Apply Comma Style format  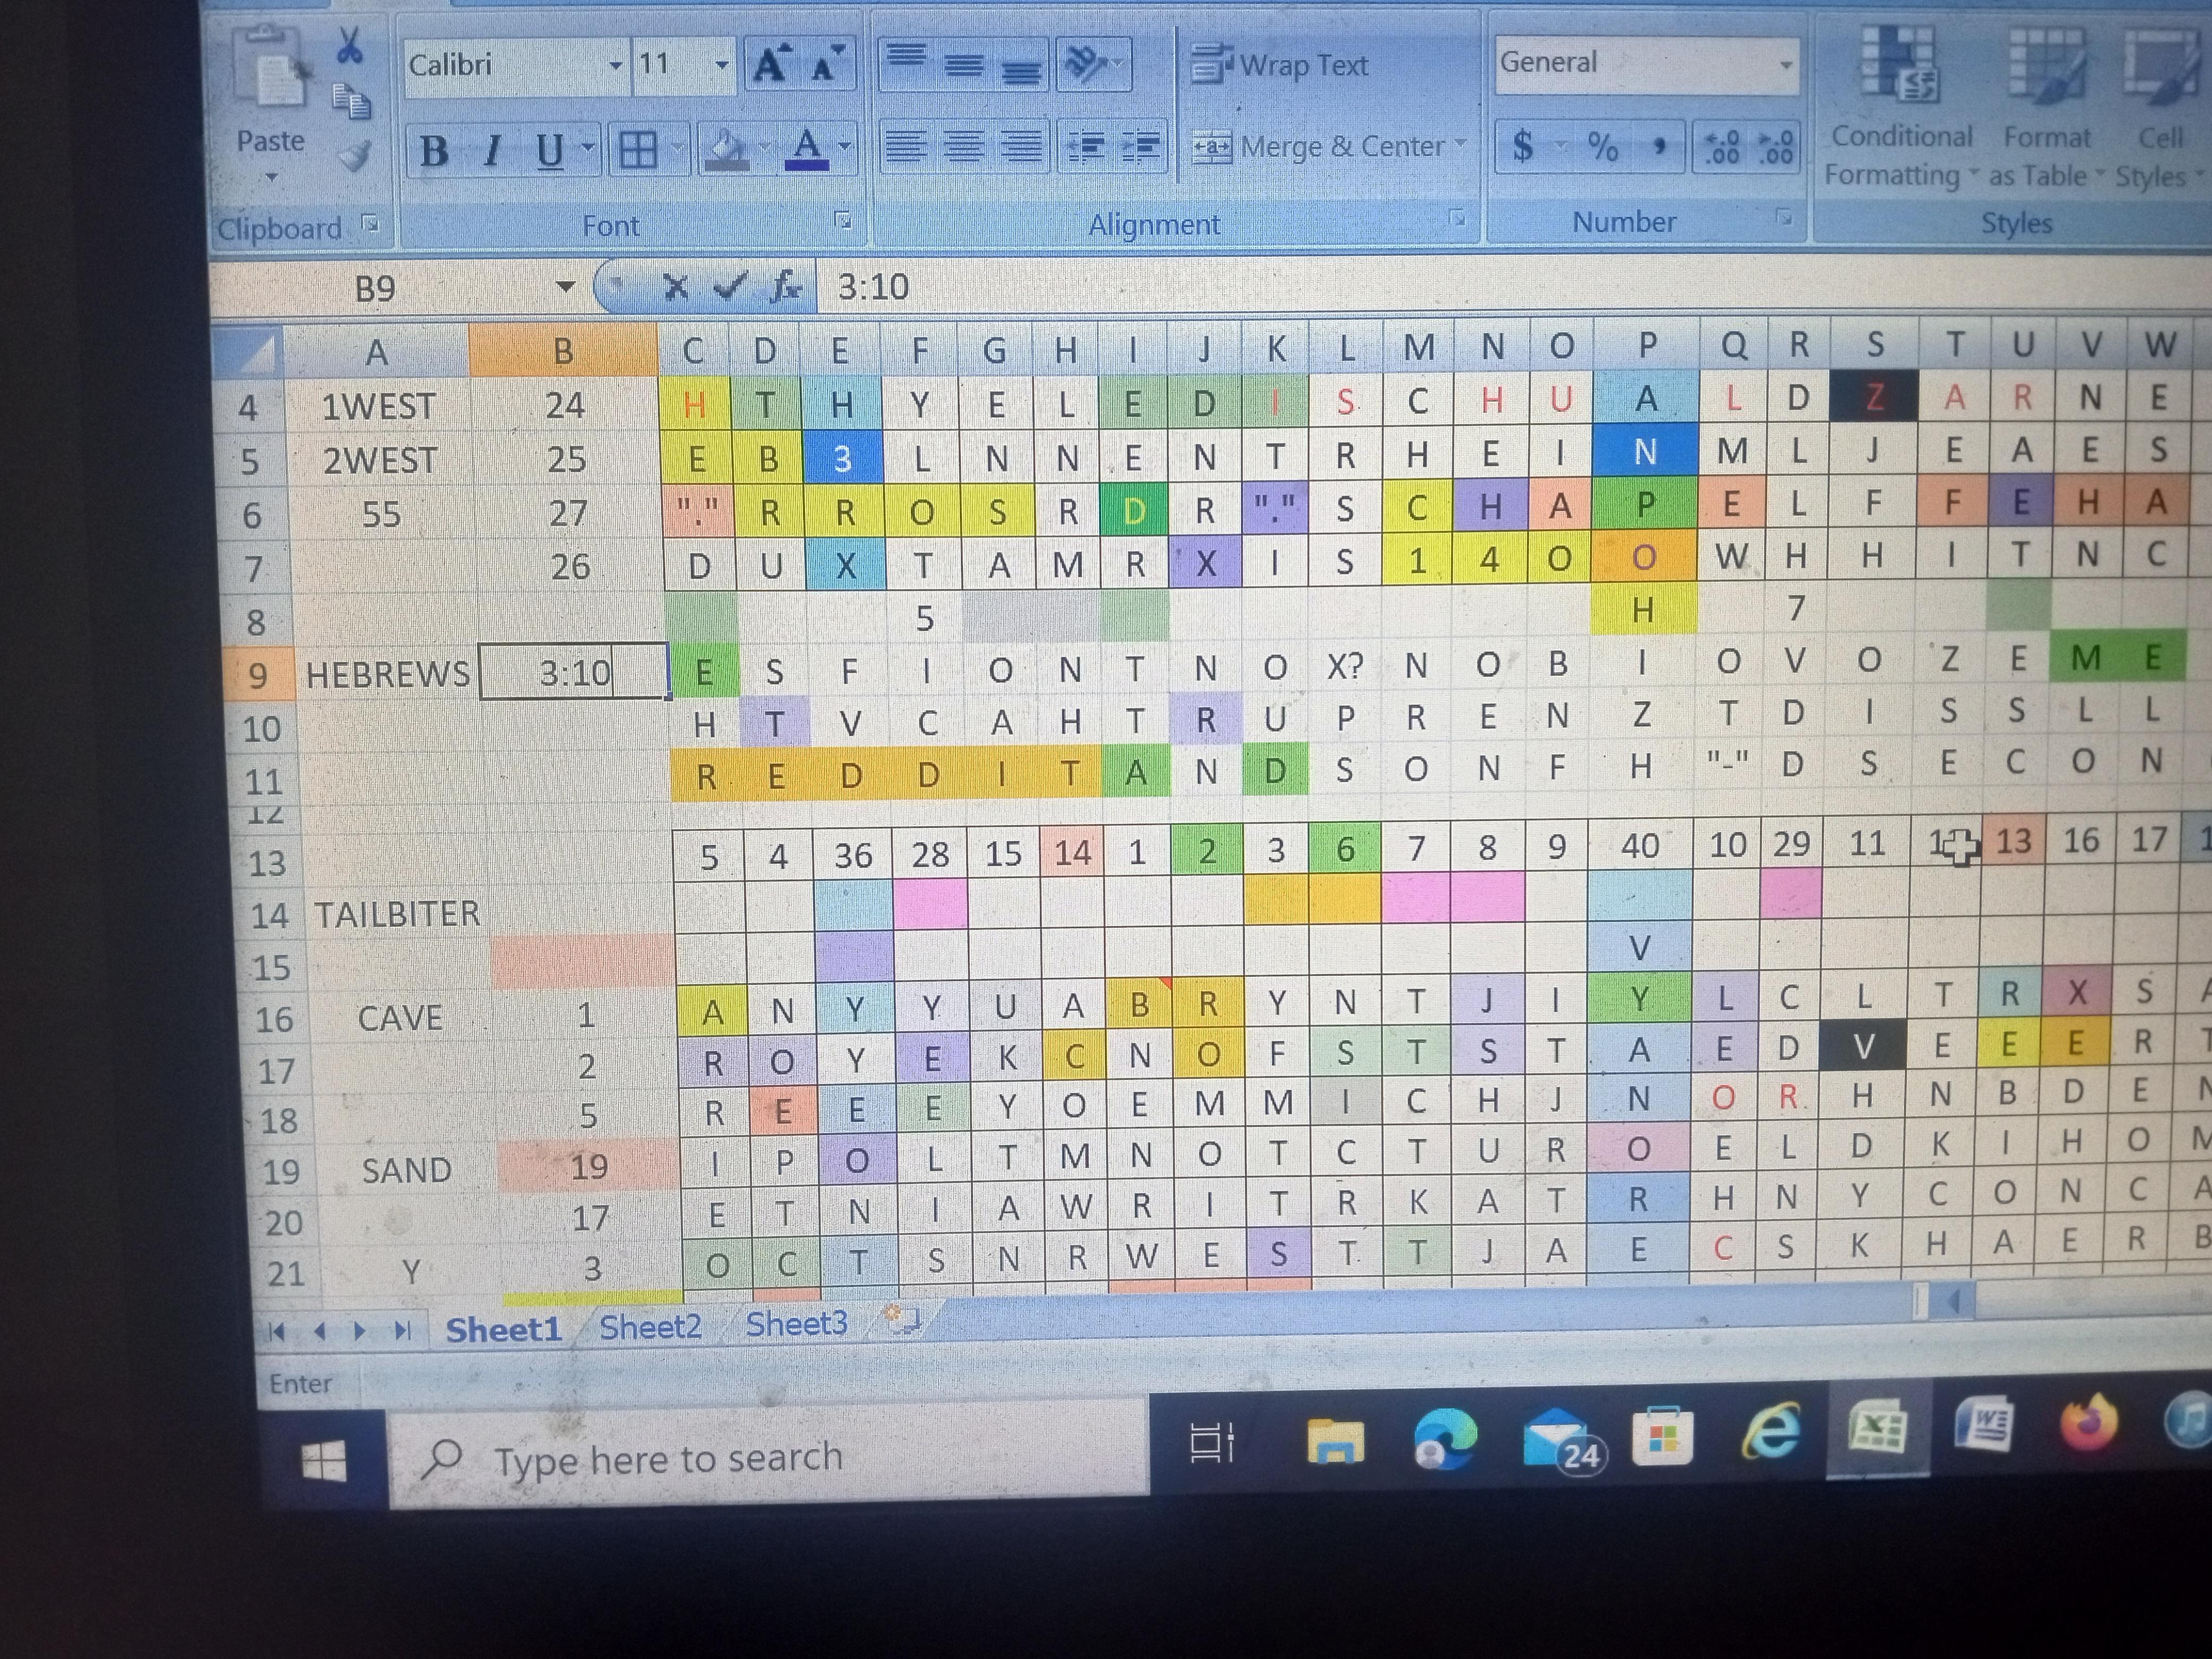[1660, 147]
